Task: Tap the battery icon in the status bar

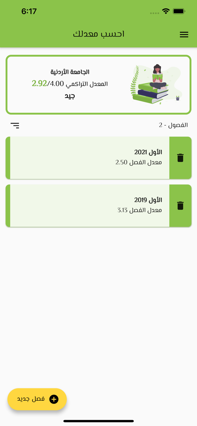Action: 179,11
